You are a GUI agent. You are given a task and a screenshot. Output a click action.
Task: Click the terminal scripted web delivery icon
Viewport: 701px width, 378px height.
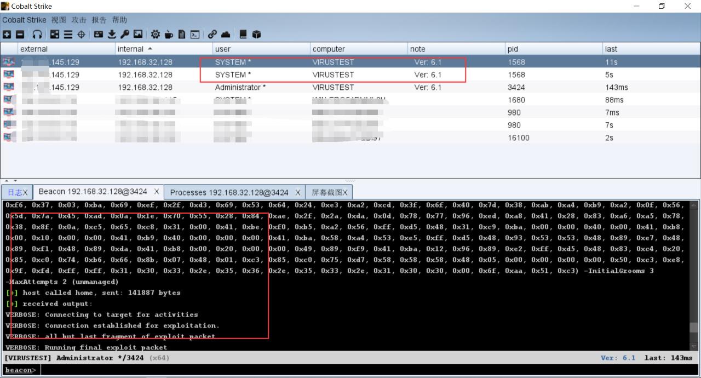(x=195, y=35)
